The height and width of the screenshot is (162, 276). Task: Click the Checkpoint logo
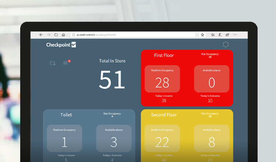(61, 45)
